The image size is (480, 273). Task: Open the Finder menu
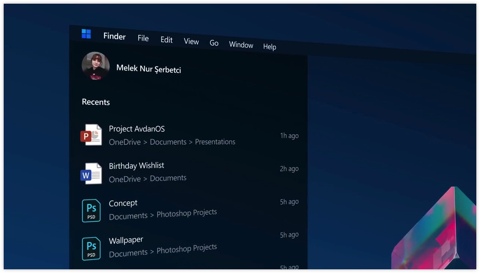(114, 36)
